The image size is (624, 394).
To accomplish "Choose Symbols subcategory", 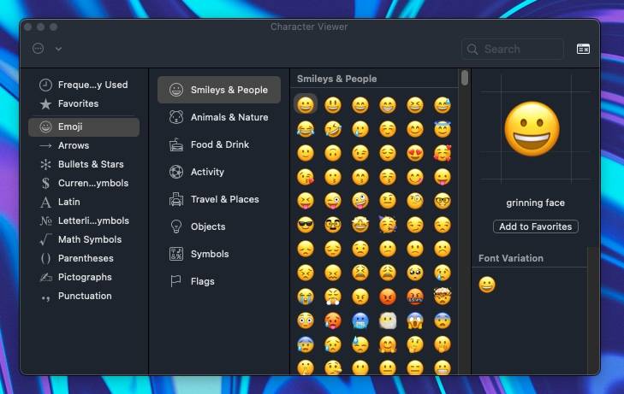I will click(x=219, y=254).
